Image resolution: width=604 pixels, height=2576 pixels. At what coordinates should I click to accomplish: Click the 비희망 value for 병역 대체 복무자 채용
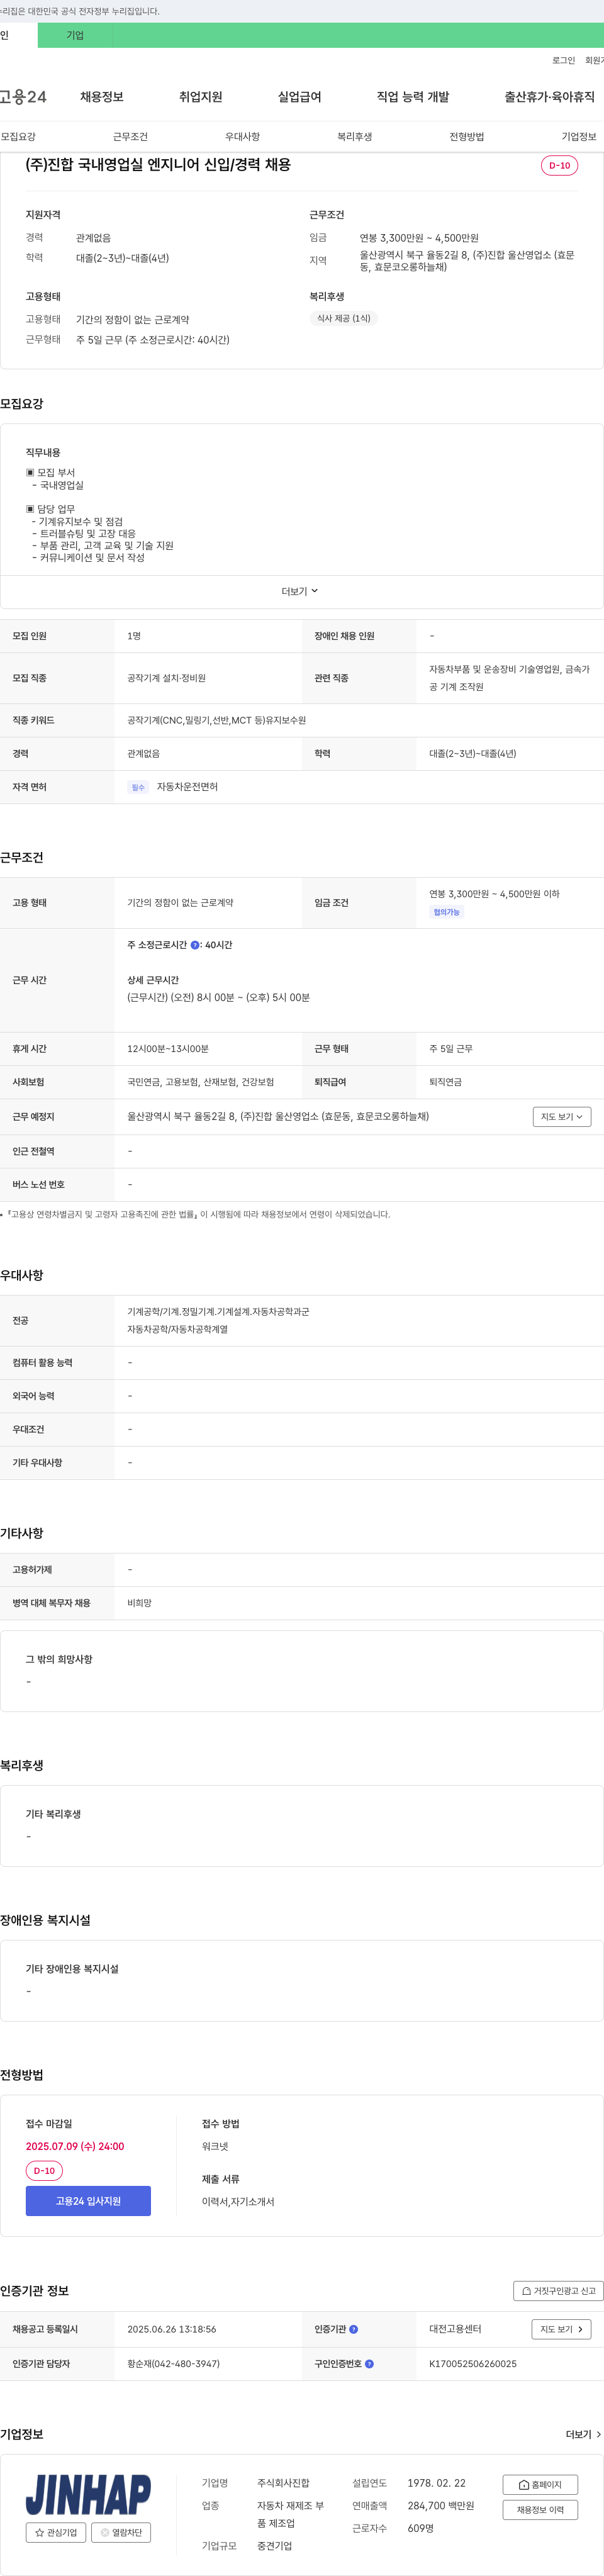(x=139, y=1603)
